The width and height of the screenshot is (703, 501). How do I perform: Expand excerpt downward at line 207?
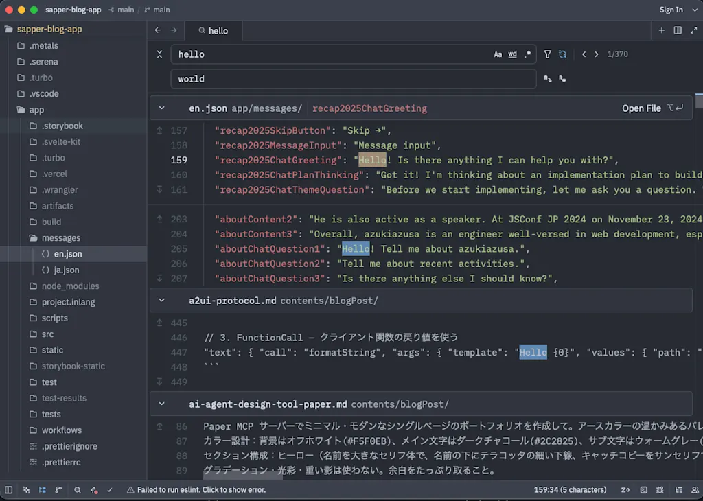pos(159,278)
